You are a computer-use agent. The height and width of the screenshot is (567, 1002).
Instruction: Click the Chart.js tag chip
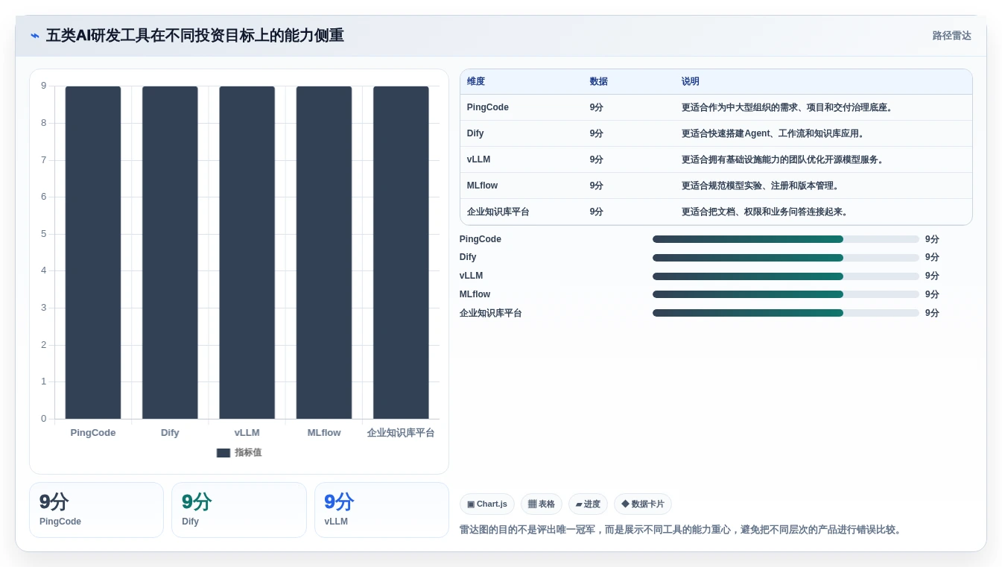tap(487, 504)
